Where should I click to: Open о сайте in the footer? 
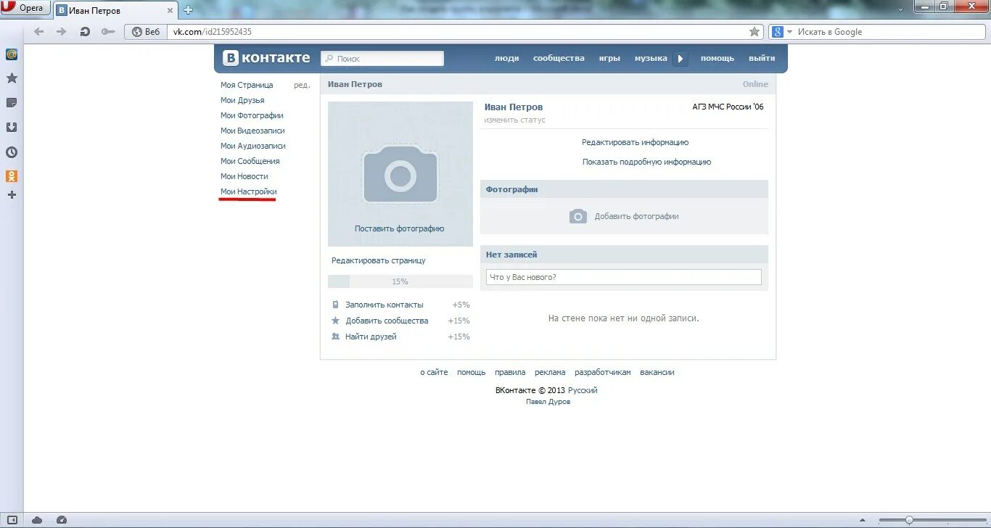(434, 372)
